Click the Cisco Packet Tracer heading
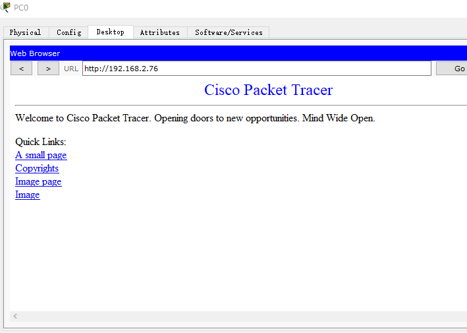 pyautogui.click(x=268, y=90)
